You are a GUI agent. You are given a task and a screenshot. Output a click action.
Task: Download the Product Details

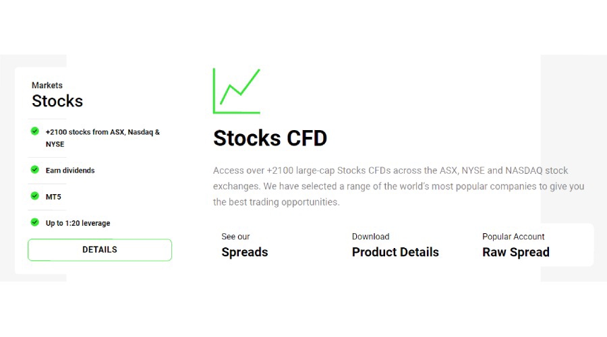395,252
